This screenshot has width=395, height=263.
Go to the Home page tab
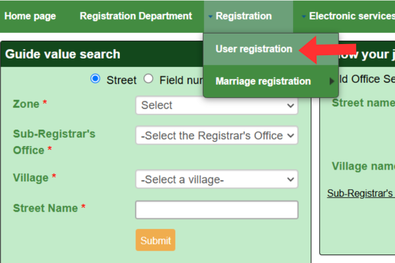[30, 16]
